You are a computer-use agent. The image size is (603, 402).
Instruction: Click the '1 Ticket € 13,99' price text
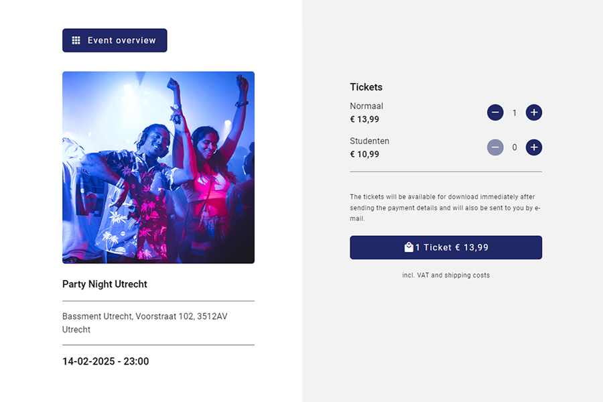coord(452,247)
